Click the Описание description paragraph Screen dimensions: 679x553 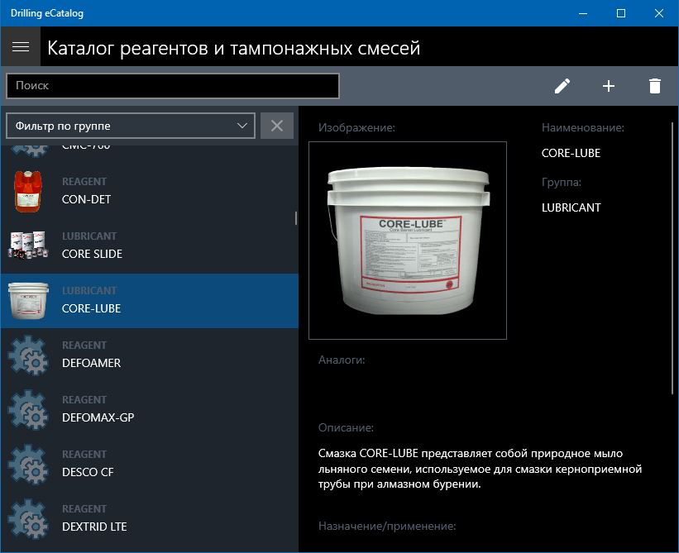(480, 469)
